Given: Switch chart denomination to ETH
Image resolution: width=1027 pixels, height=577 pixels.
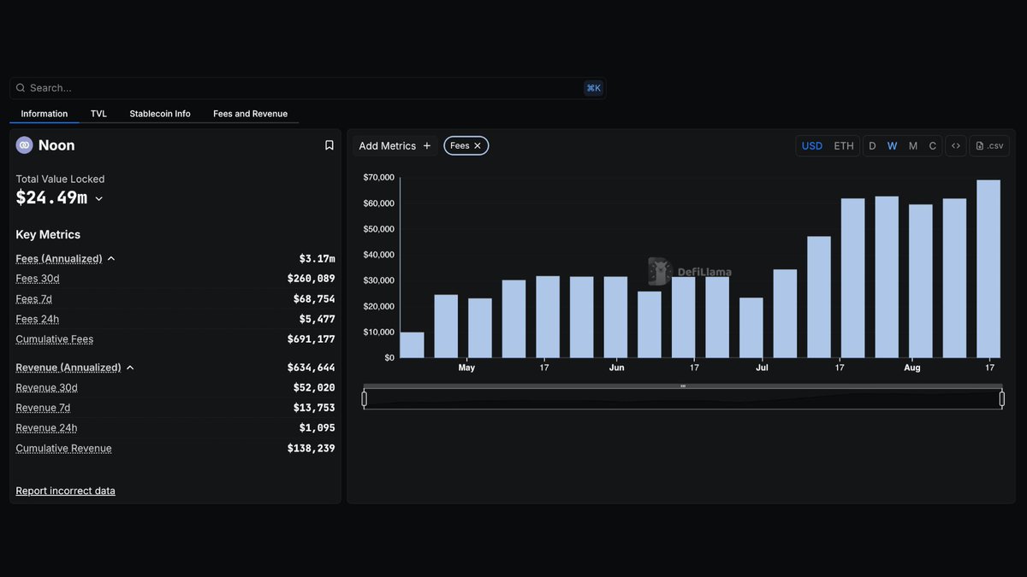Looking at the screenshot, I should tap(844, 146).
